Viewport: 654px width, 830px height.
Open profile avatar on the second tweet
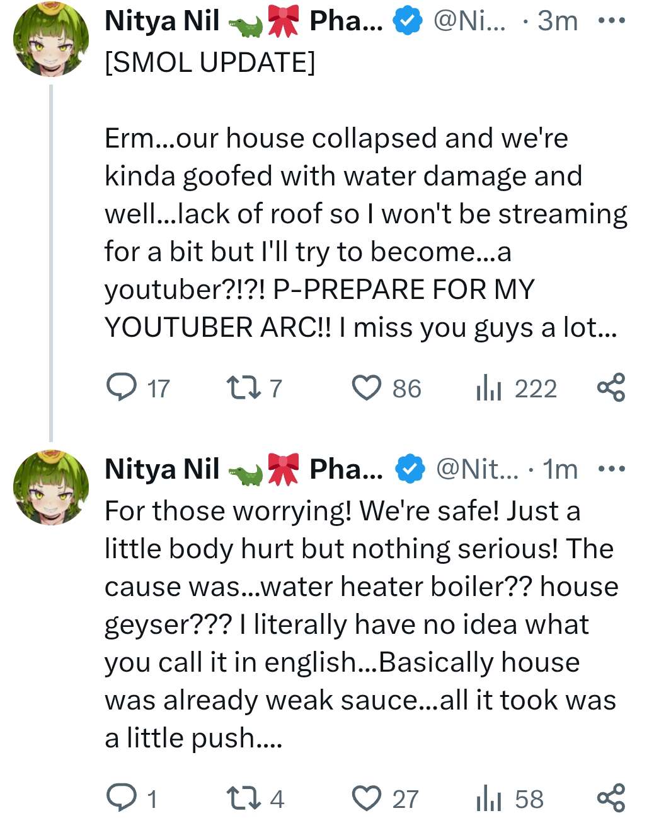[x=50, y=487]
